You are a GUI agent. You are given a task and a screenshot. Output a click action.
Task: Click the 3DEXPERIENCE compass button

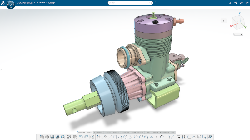tap(11, 5)
